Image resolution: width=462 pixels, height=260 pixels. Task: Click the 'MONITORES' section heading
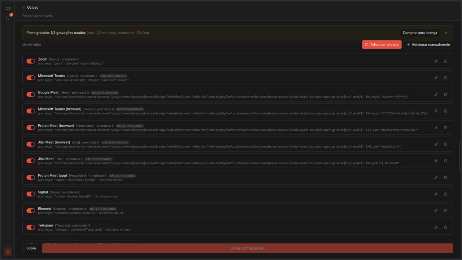(x=32, y=45)
